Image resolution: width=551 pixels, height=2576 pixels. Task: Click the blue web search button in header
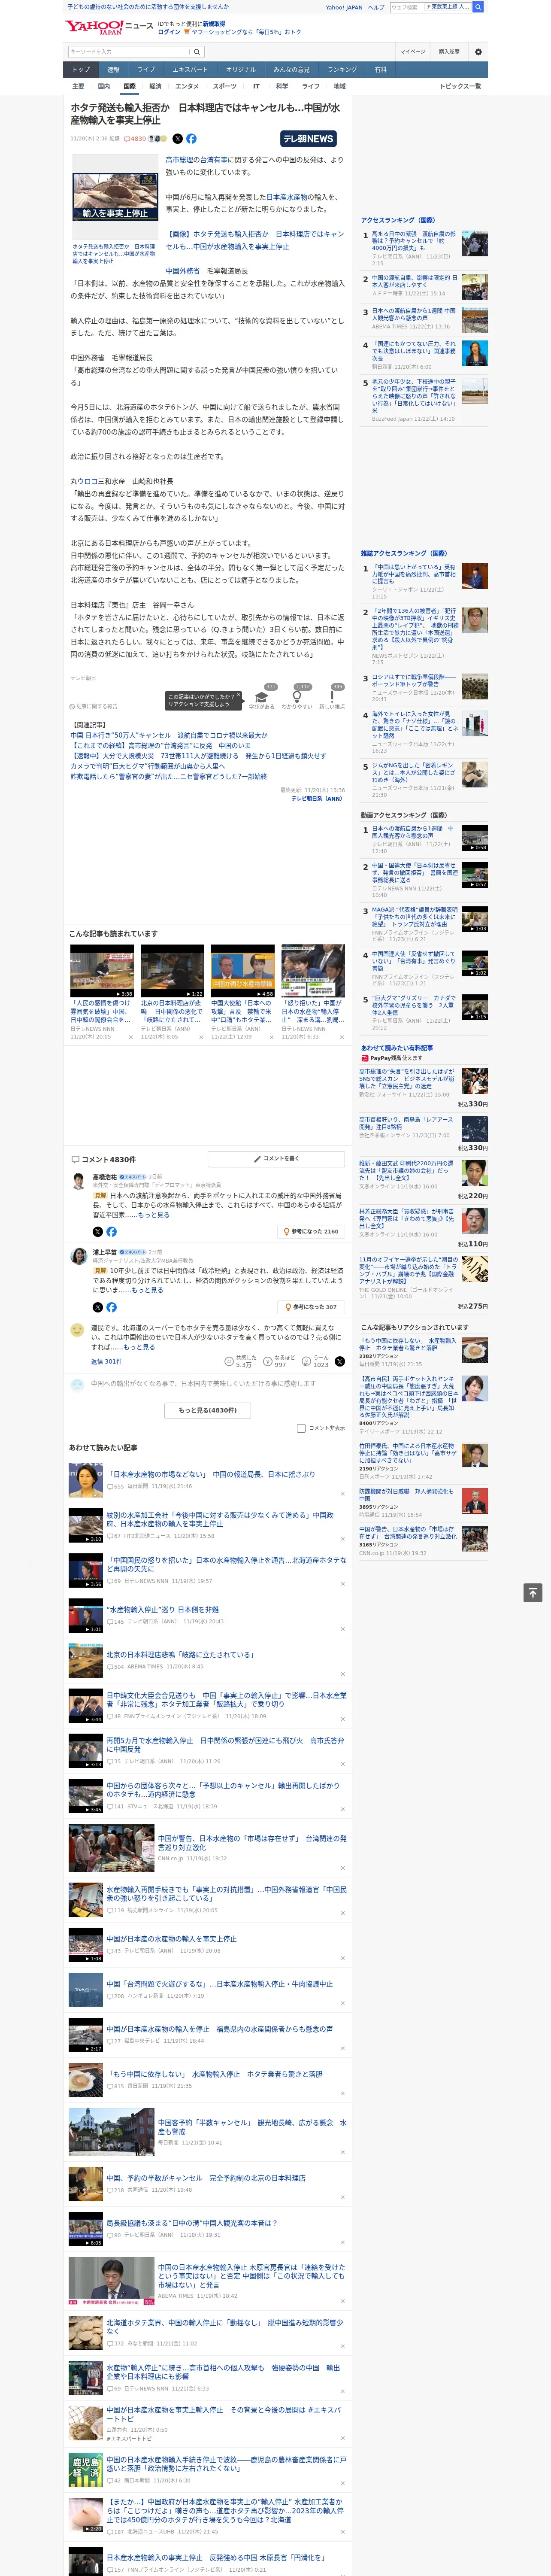(478, 7)
